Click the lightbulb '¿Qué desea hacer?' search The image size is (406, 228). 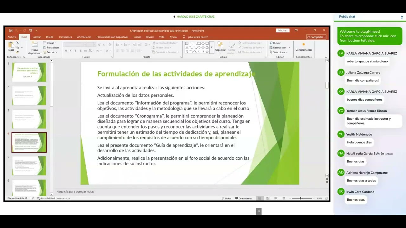(x=195, y=37)
